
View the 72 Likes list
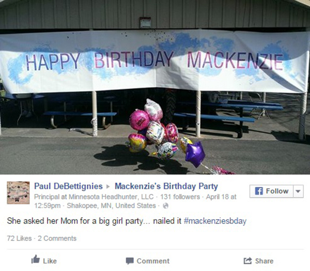click(20, 238)
